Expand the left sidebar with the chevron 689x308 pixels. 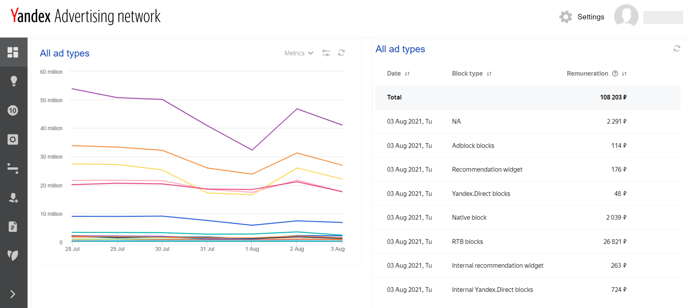(13, 294)
